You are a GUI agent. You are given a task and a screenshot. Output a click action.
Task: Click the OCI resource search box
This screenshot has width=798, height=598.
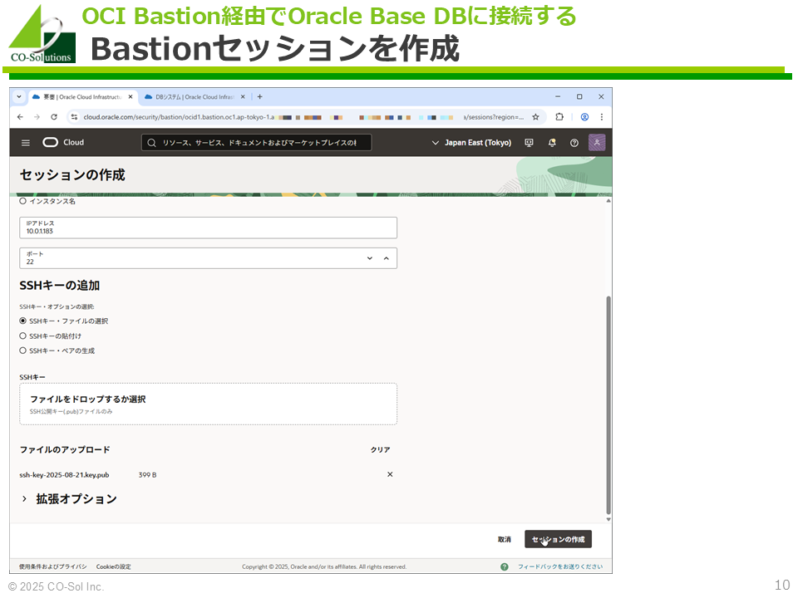click(x=257, y=143)
